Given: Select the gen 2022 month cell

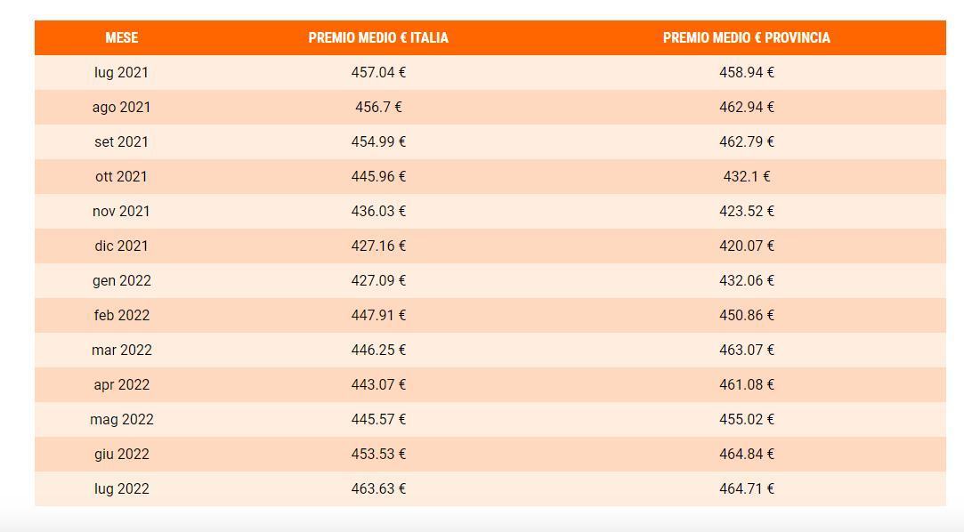Looking at the screenshot, I should 121,280.
